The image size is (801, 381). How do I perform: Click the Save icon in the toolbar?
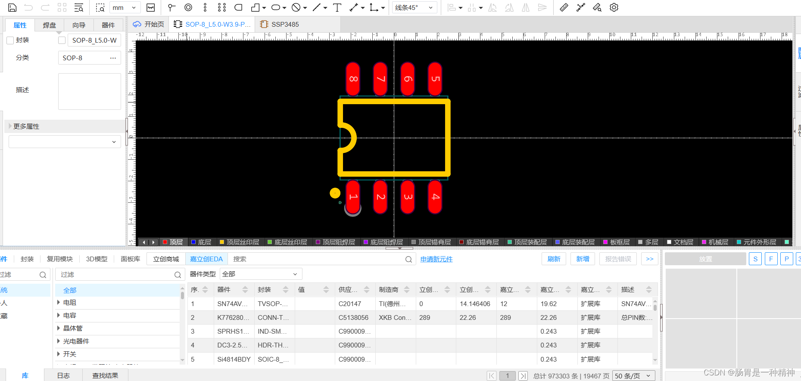[x=12, y=7]
